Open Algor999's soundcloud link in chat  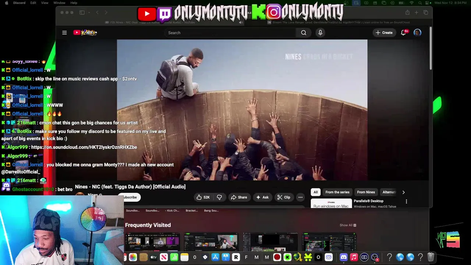(x=84, y=147)
